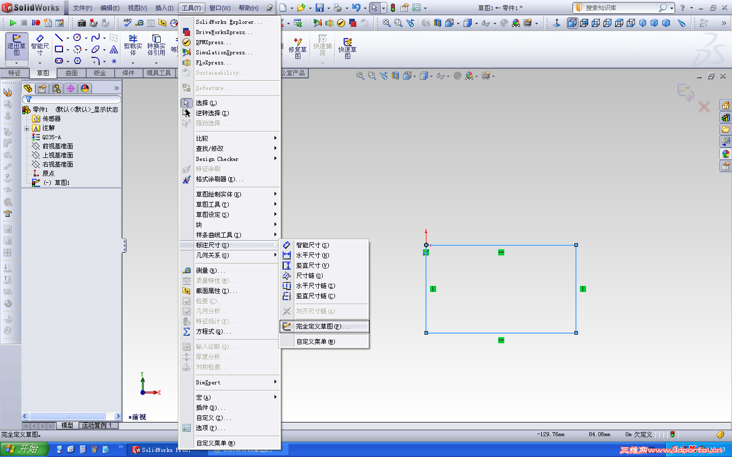The image size is (732, 457).
Task: Click the 快速草图 tool
Action: point(347,48)
